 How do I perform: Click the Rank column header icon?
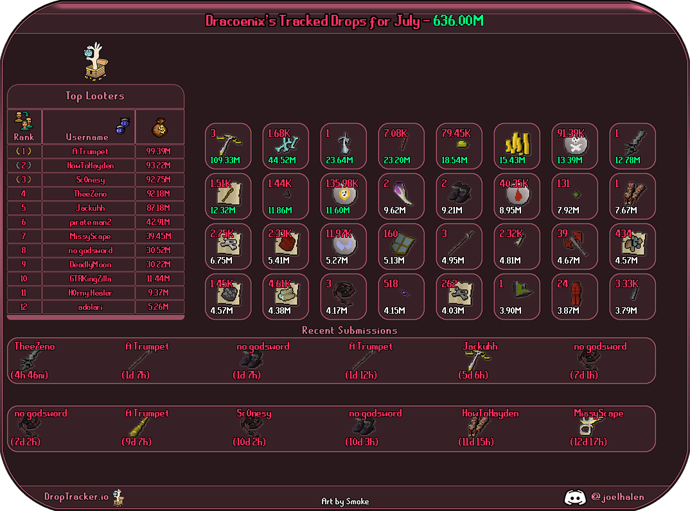coord(24,121)
